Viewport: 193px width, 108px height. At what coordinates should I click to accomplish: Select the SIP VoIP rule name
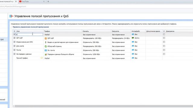point(19,38)
